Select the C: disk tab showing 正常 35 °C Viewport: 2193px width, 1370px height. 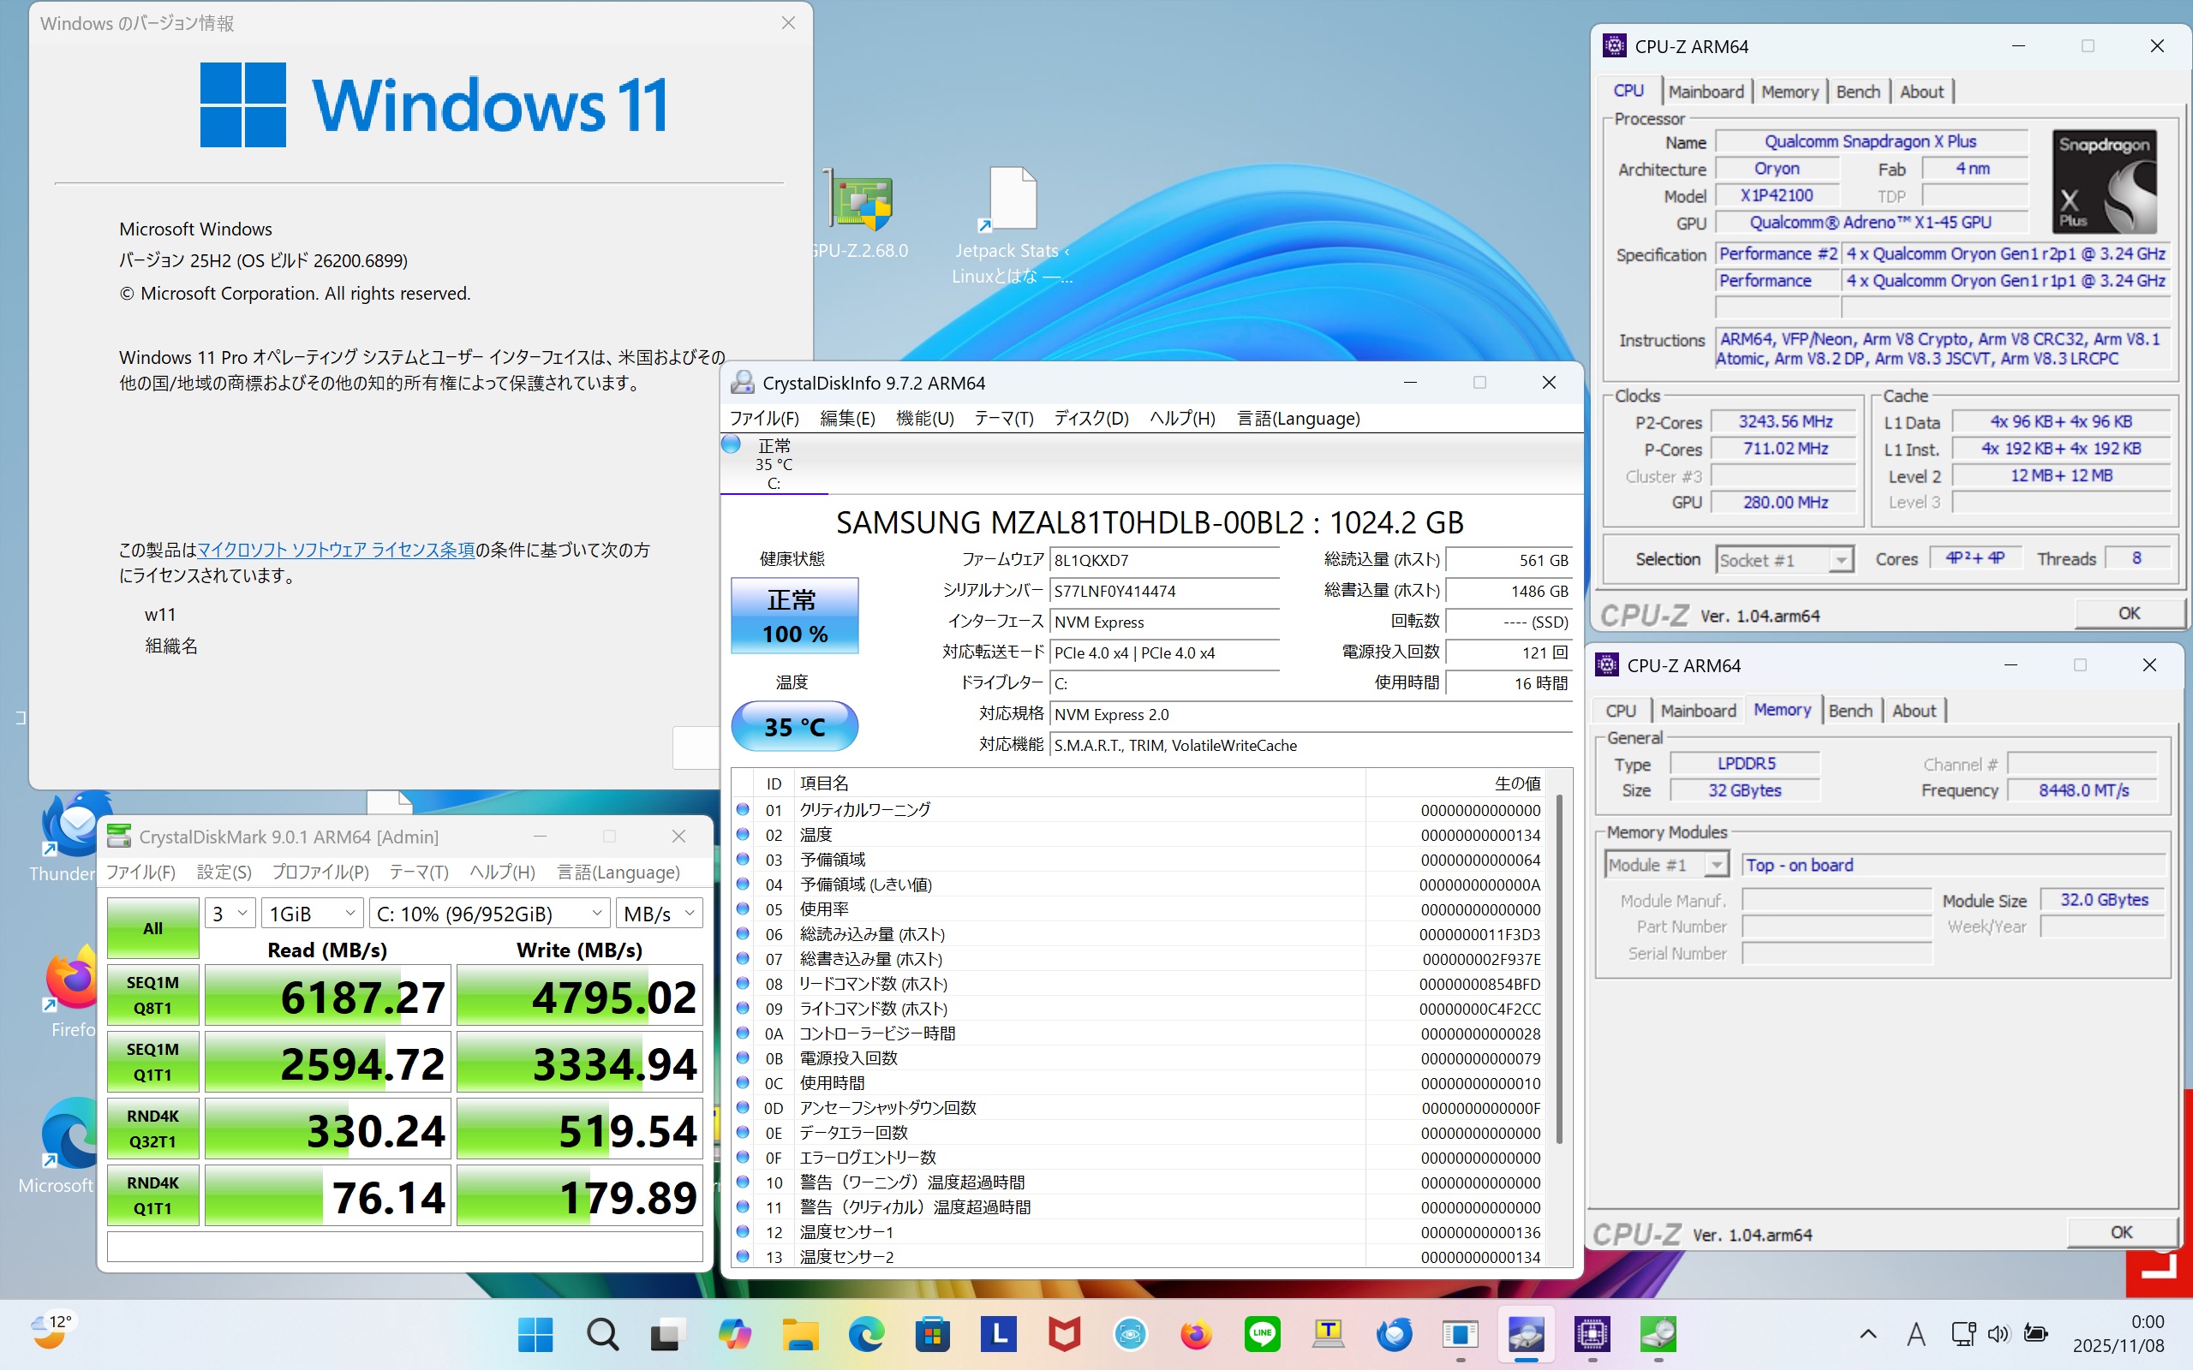pos(774,464)
